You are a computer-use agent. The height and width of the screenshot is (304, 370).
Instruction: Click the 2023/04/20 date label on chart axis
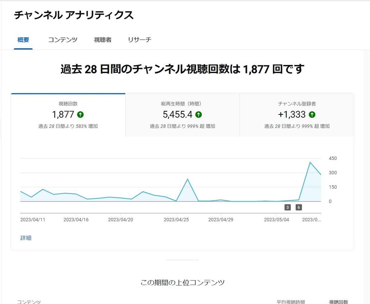coord(120,220)
